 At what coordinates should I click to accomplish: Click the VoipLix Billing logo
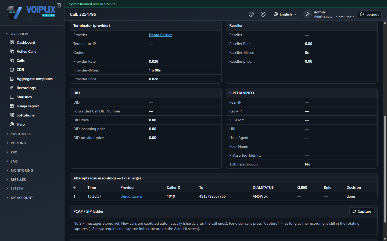point(31,13)
